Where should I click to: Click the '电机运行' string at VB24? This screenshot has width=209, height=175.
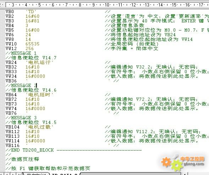click(39, 62)
